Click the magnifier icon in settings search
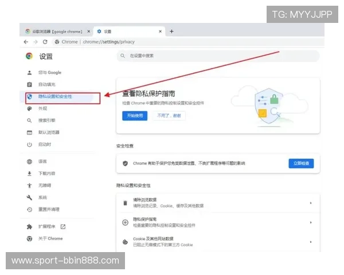 (x=123, y=56)
